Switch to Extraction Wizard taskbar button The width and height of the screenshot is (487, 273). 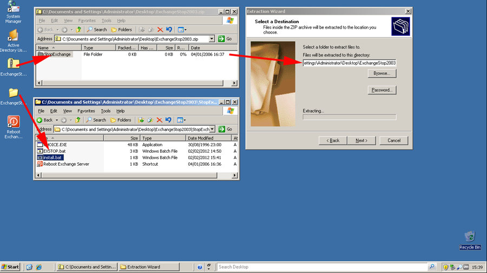[x=149, y=267]
